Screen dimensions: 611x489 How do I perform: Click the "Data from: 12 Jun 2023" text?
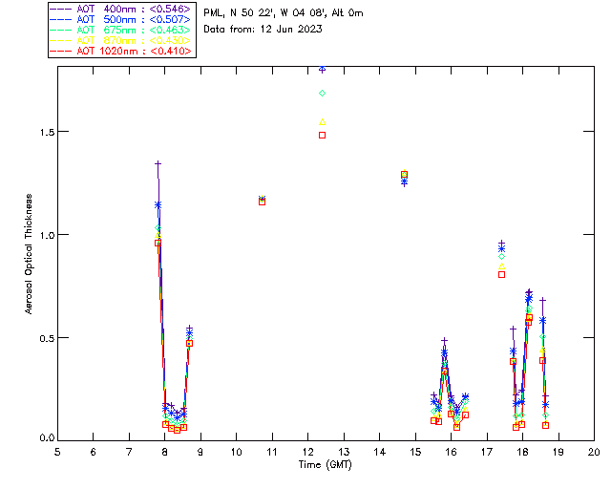[263, 29]
